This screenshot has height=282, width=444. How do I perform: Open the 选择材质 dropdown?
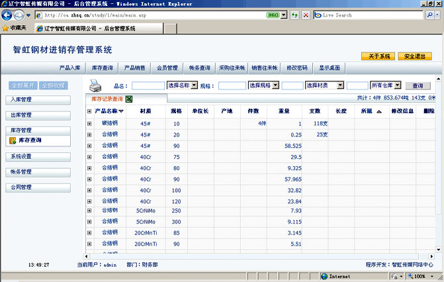324,85
